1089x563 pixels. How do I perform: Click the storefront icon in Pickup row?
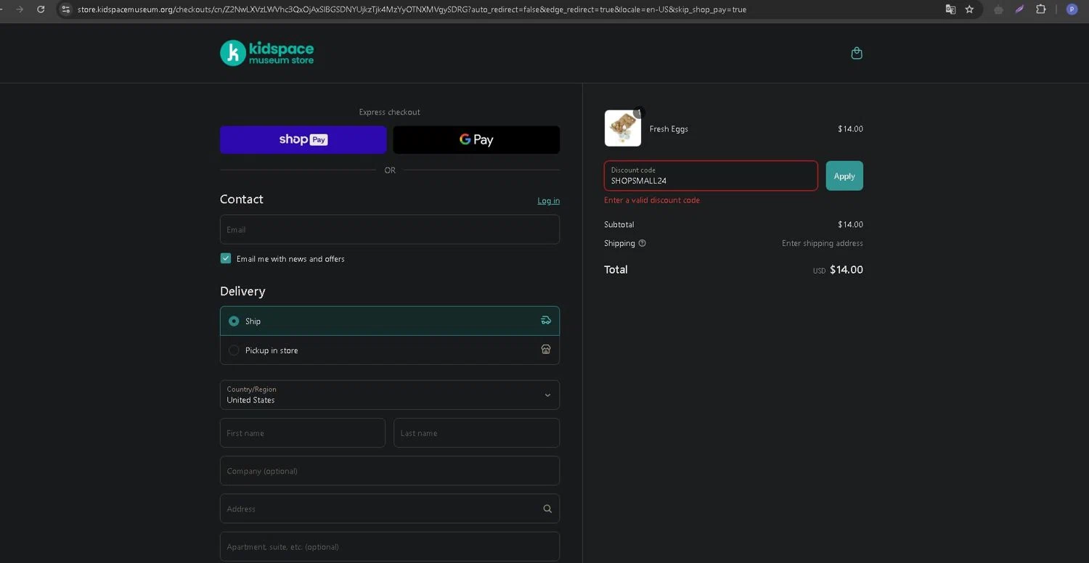point(546,350)
